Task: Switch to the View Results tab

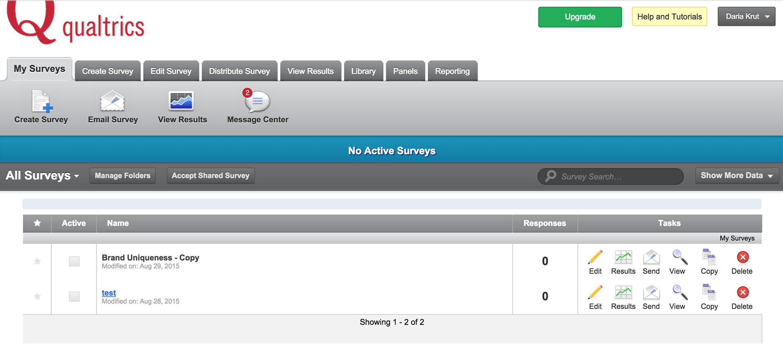Action: (x=311, y=71)
